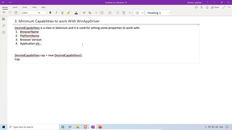The image size is (232, 130).
Task: Open the ellipsis settings and more menu
Action: (229, 7)
